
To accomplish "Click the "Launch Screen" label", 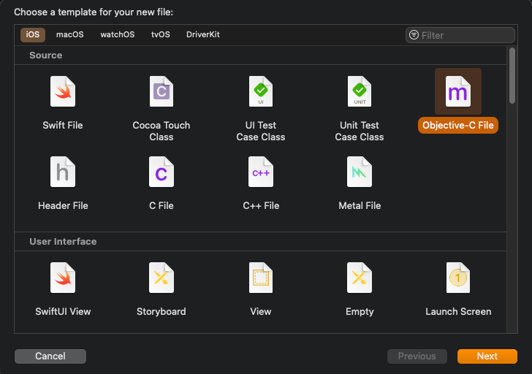I will 458,311.
